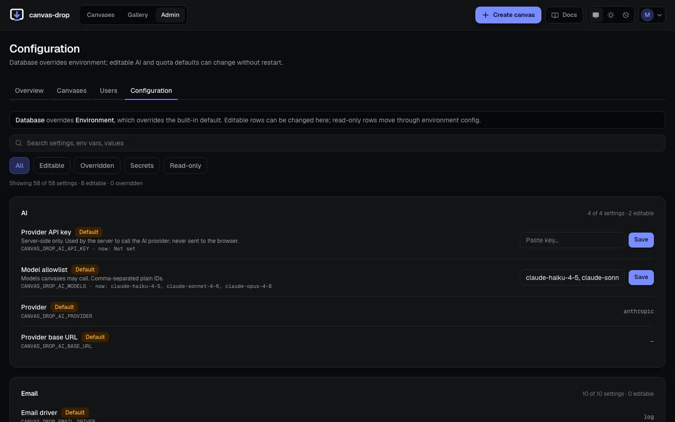The height and width of the screenshot is (422, 675).
Task: Click the canvas-drop logo icon
Action: click(17, 15)
